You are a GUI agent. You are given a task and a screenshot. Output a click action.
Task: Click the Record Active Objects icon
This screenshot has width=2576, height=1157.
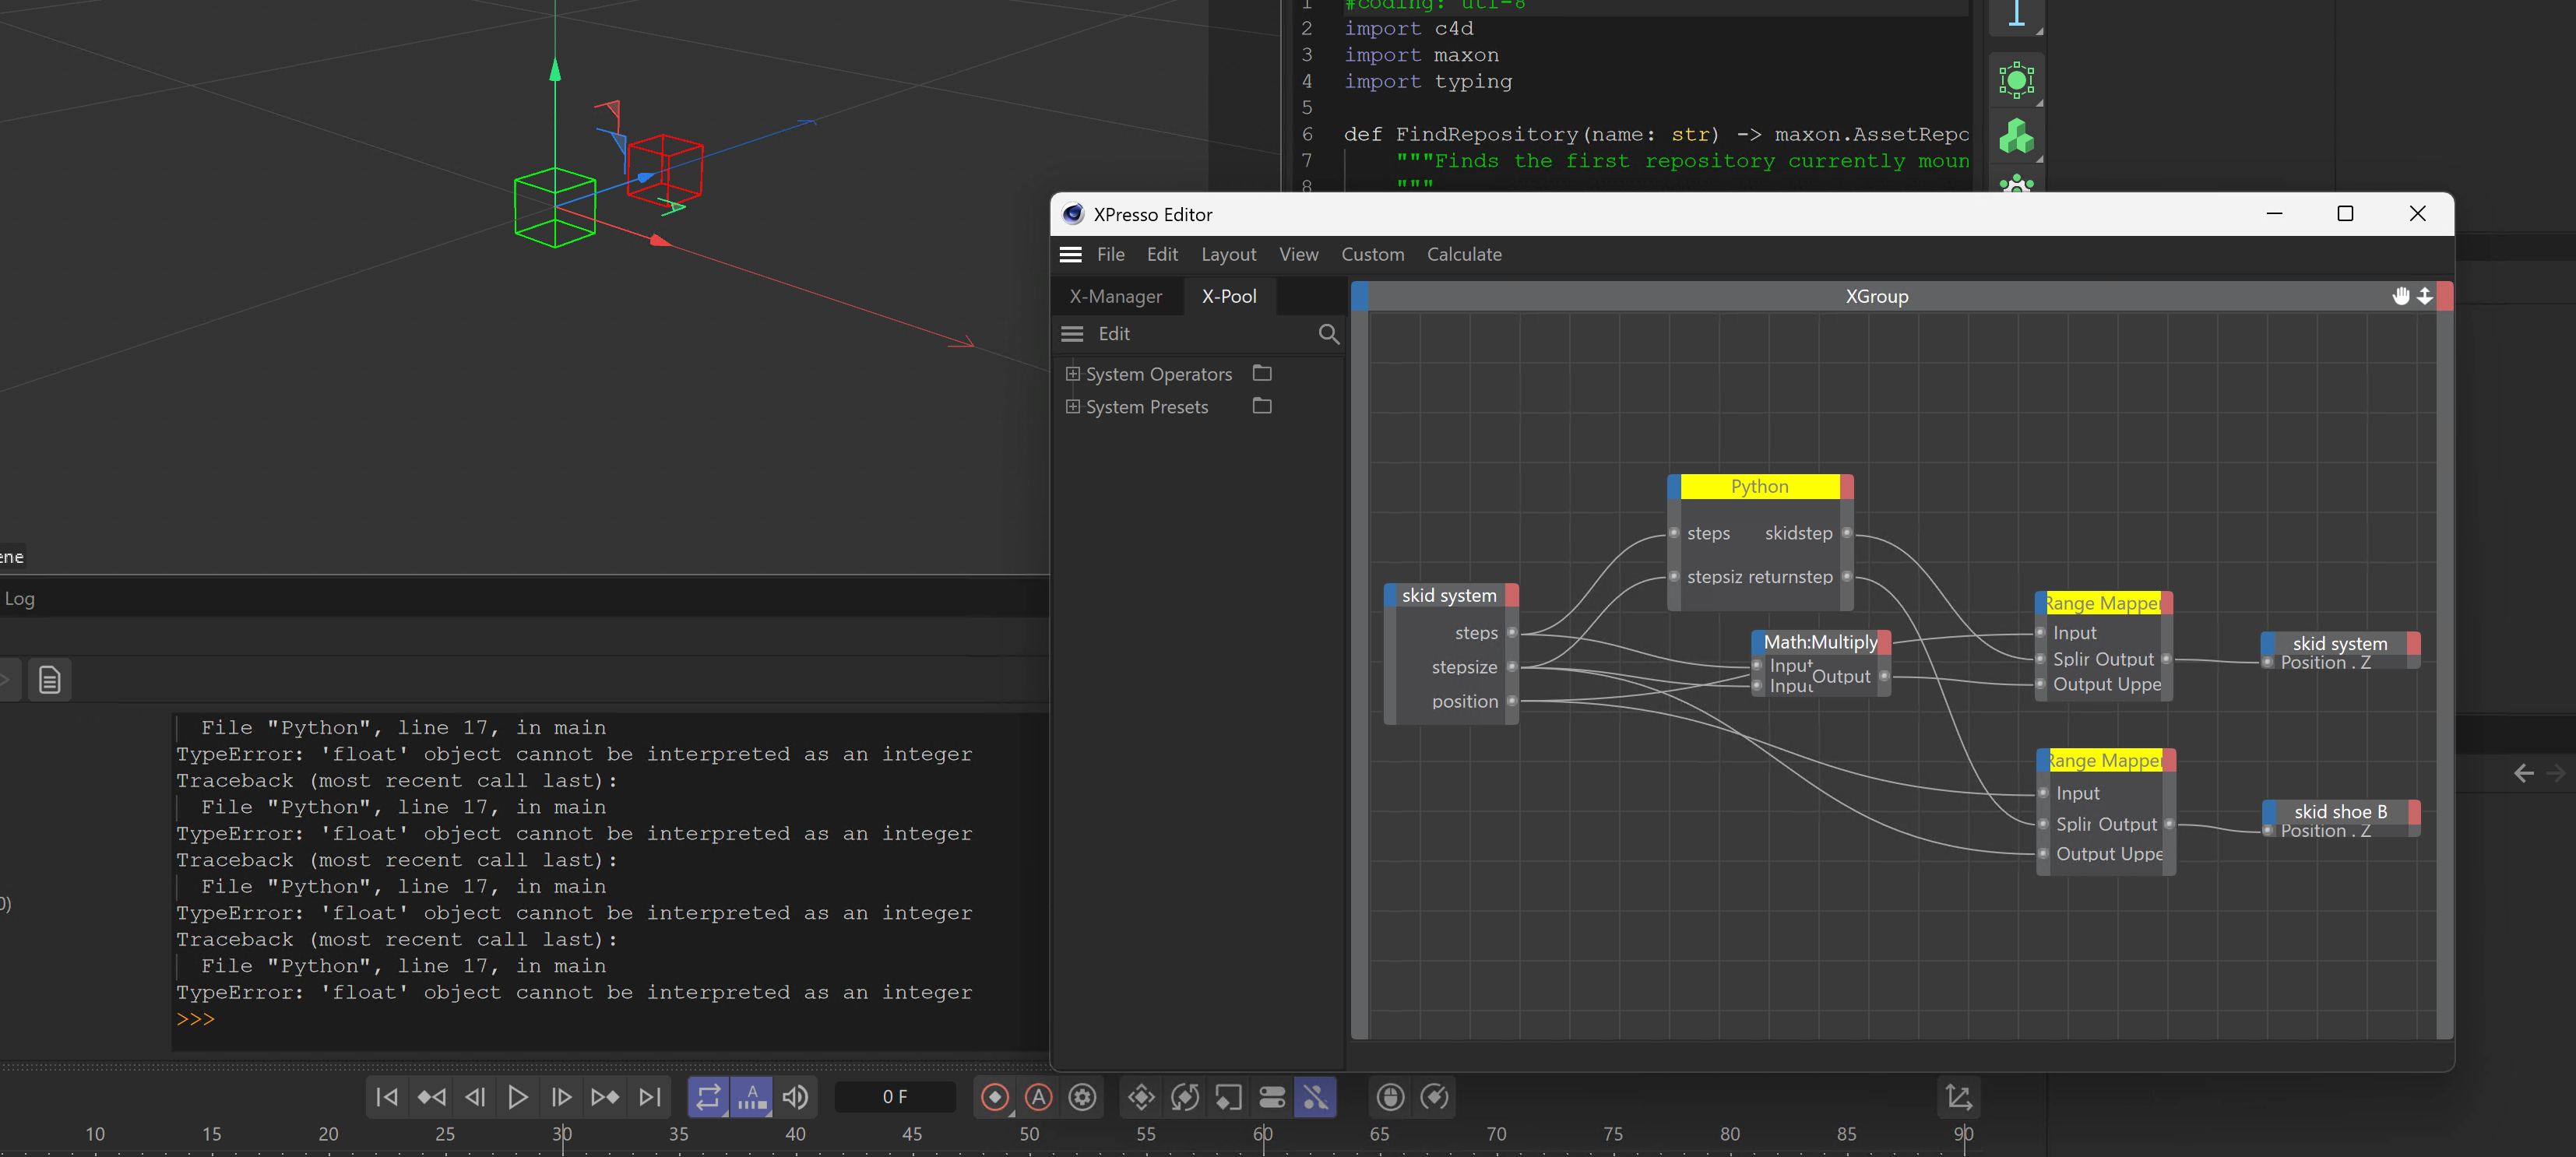(995, 1097)
